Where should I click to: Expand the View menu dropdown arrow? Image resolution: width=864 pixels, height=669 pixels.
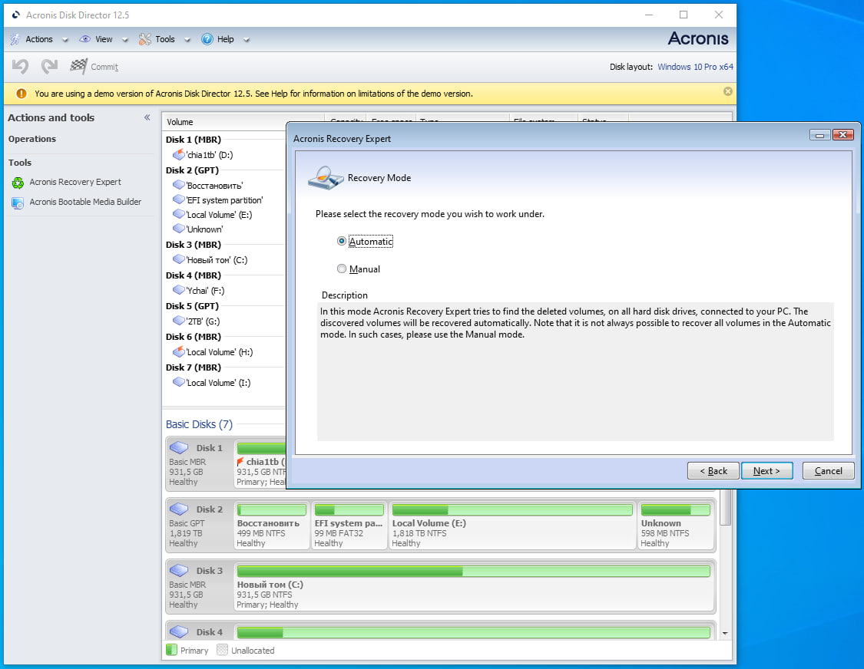pos(125,40)
